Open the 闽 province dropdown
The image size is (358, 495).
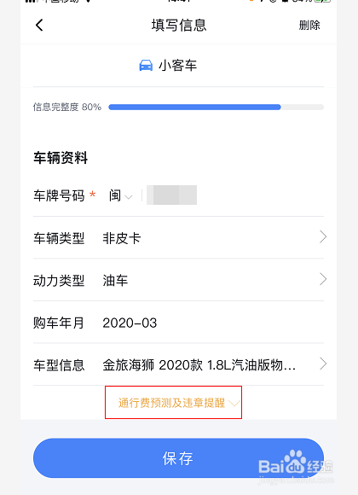click(x=120, y=195)
